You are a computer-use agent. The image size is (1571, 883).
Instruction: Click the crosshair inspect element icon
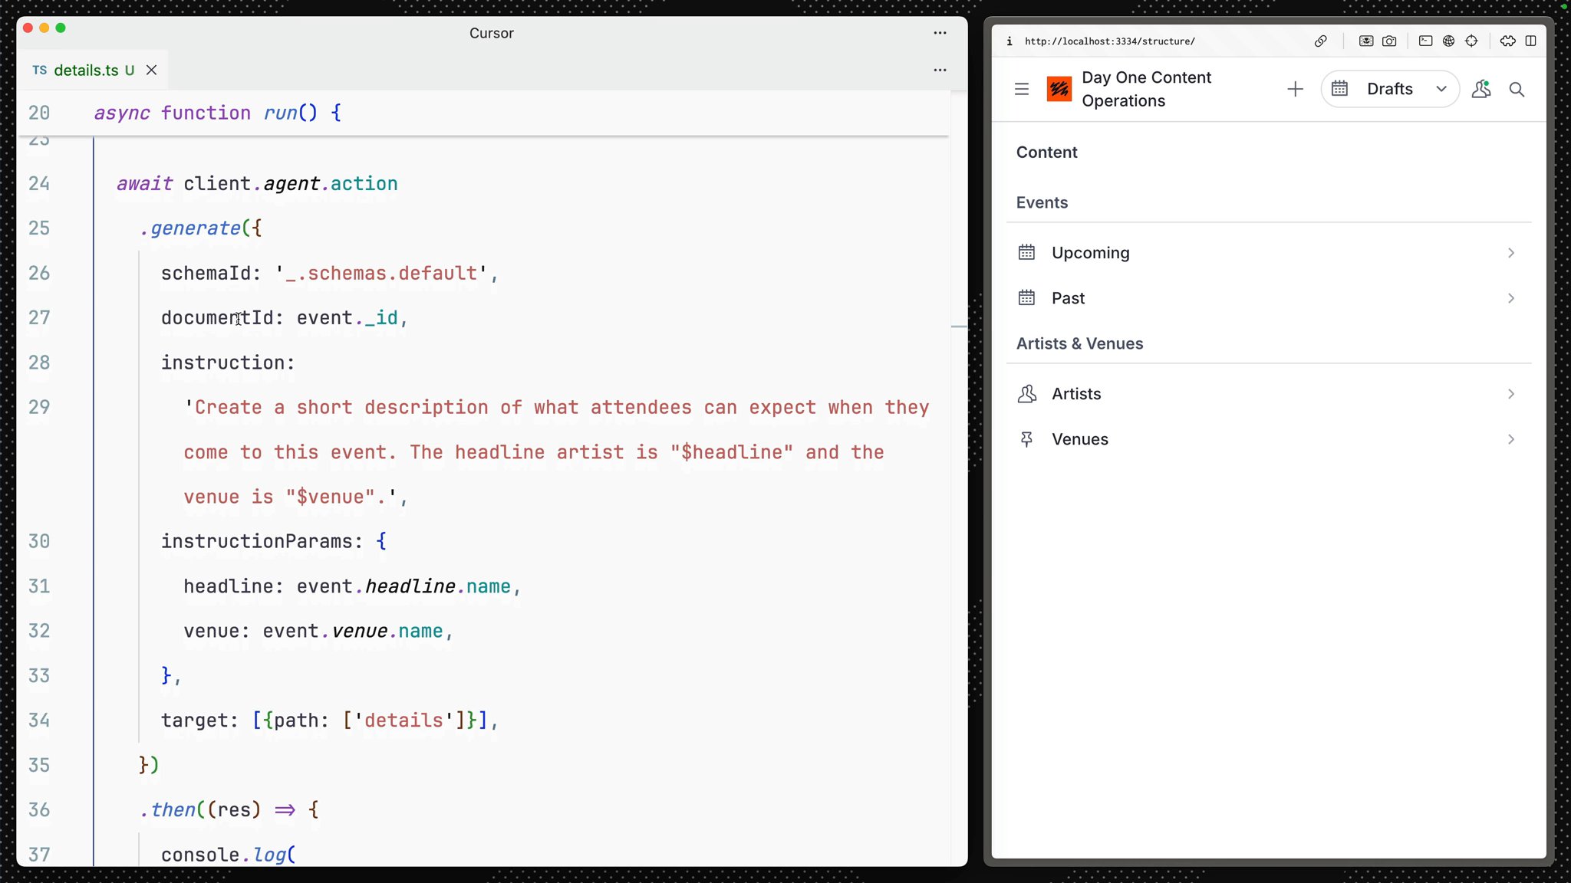(1471, 41)
